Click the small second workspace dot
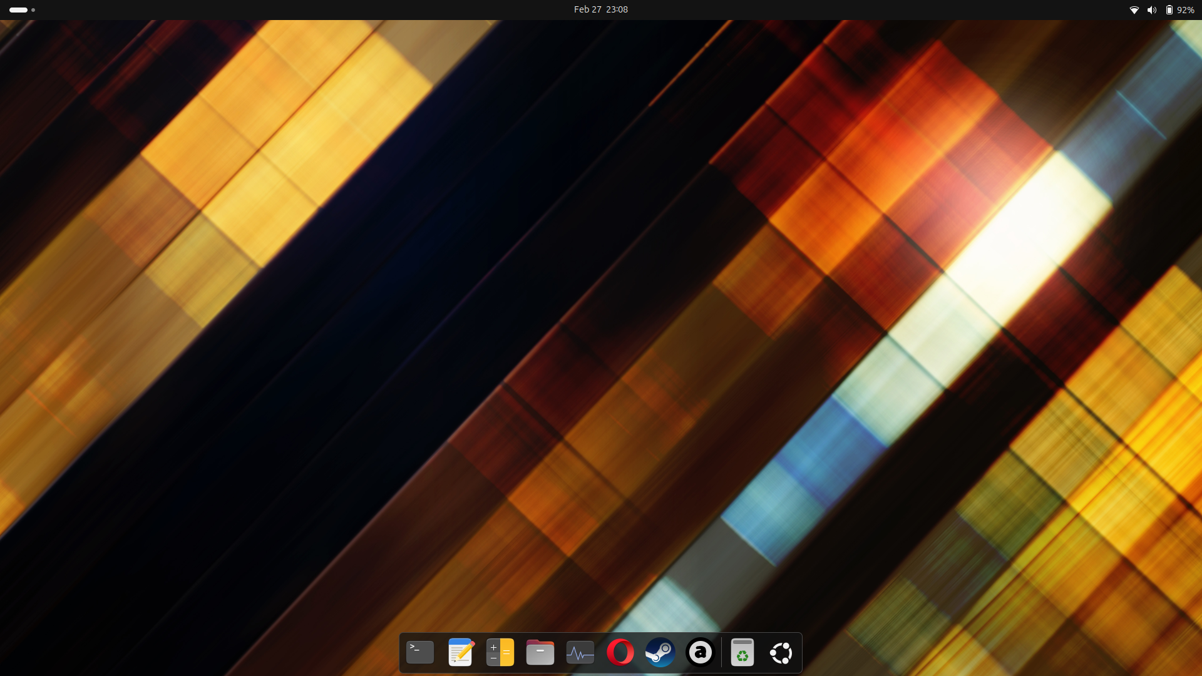The image size is (1202, 676). coord(33,10)
